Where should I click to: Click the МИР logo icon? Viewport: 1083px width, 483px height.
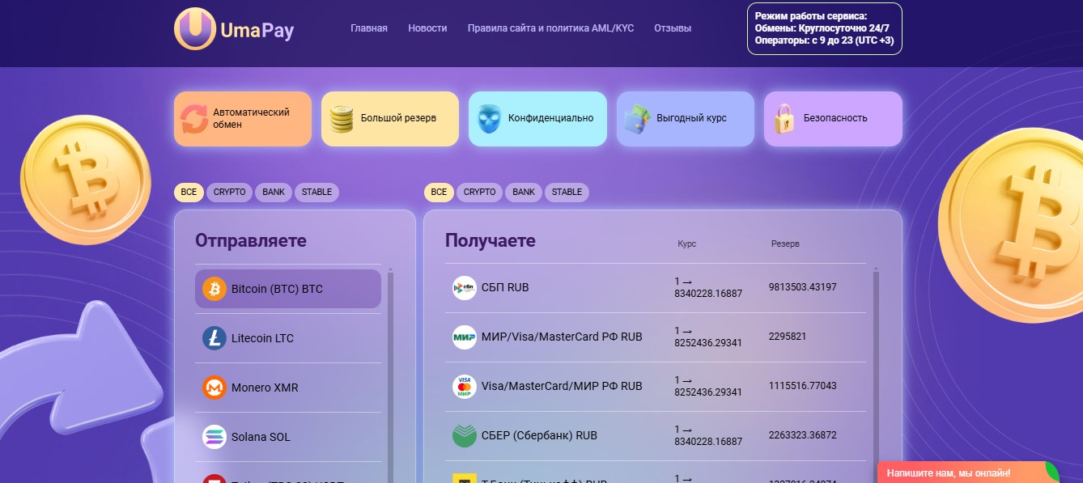pos(465,337)
